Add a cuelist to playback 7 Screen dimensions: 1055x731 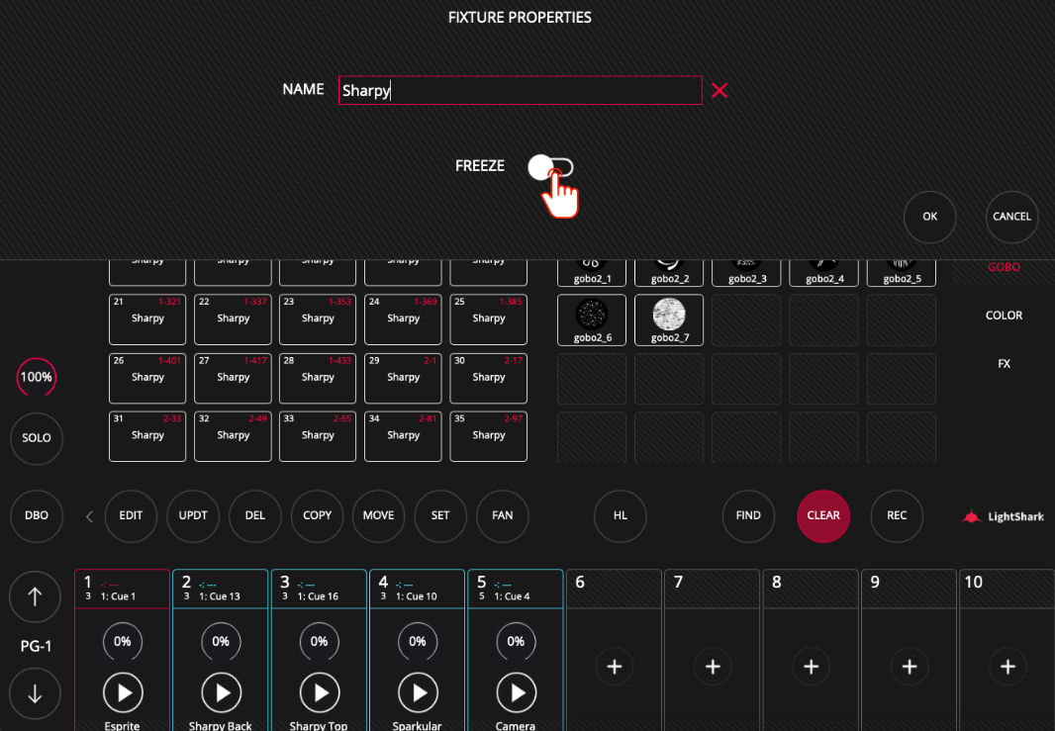(x=713, y=667)
